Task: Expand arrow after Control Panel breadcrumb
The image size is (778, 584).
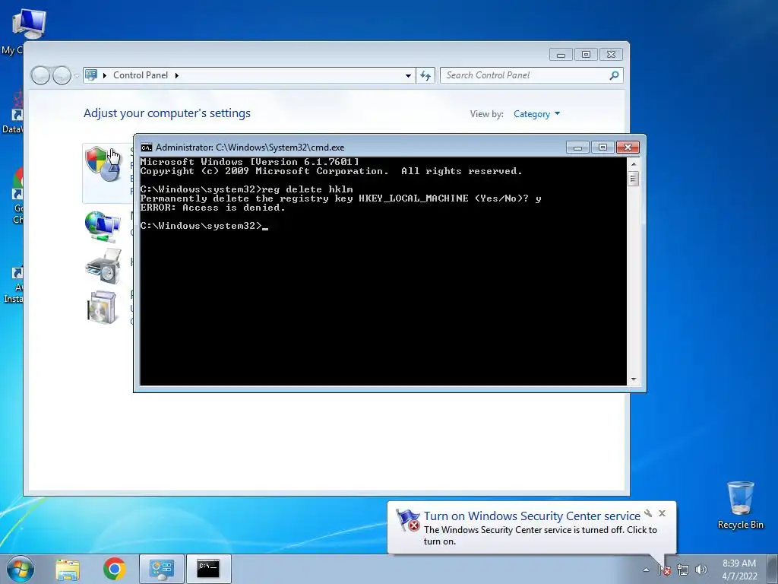Action: tap(176, 75)
